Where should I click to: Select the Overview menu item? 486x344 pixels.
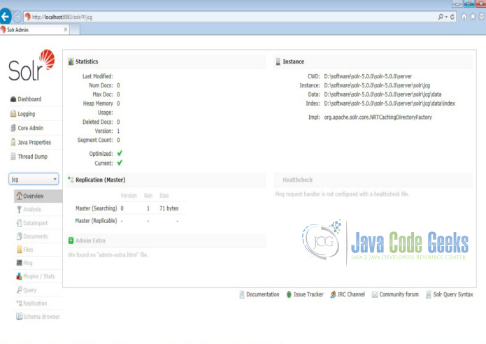click(x=38, y=196)
